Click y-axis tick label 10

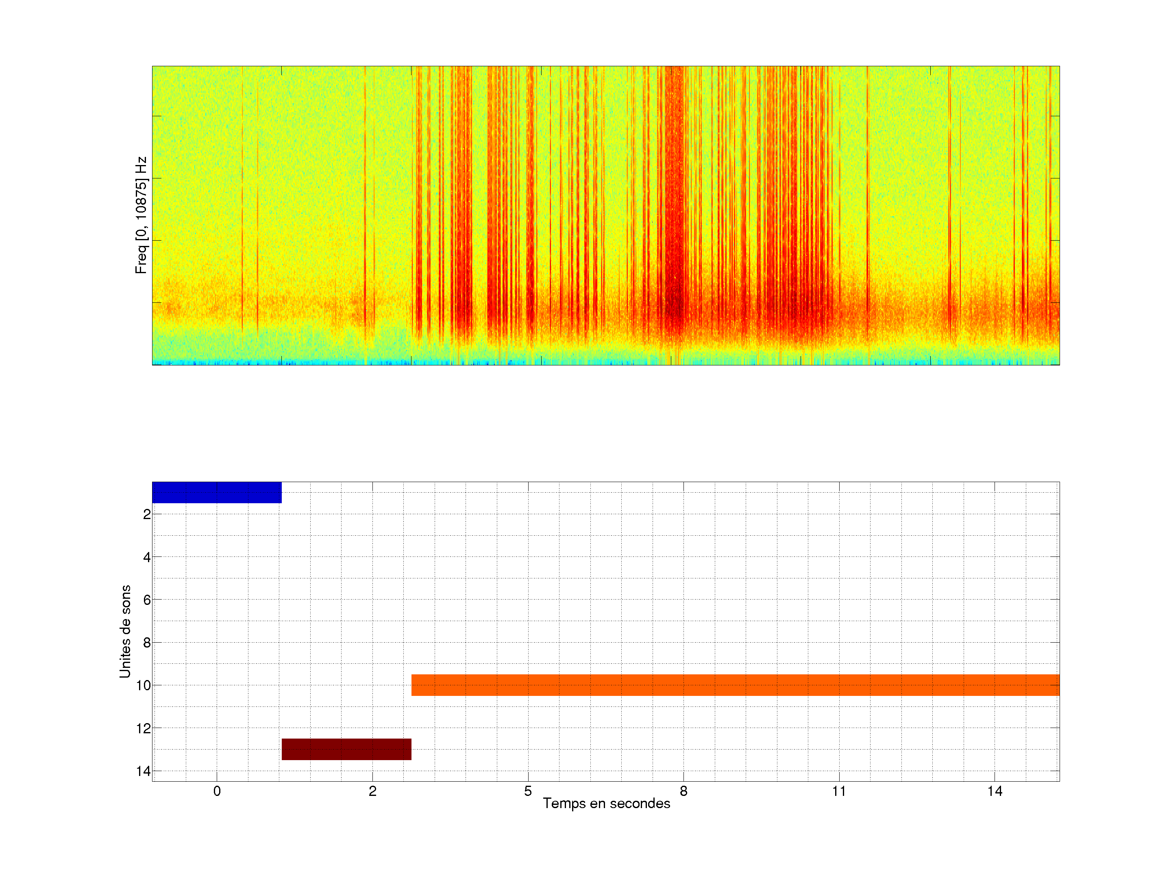tap(144, 686)
